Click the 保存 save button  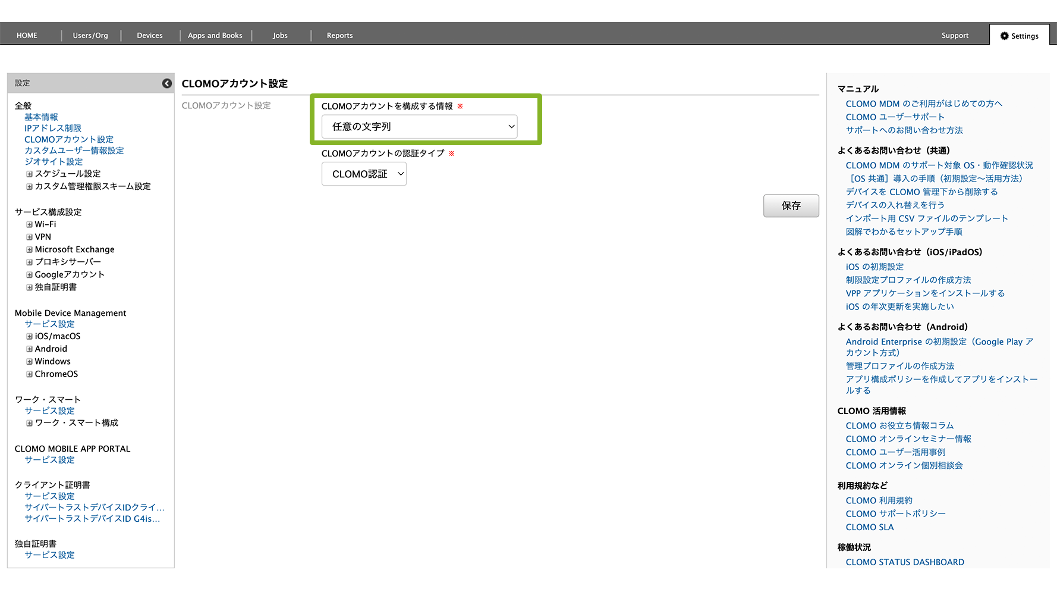791,206
